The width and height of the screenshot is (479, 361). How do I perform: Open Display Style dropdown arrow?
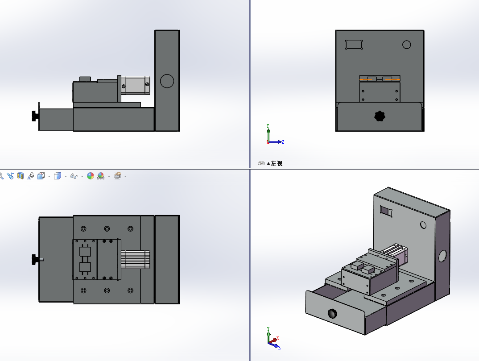point(66,176)
